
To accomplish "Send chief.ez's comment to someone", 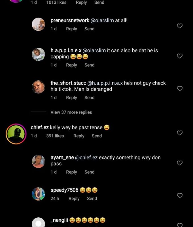I will 97,136.
